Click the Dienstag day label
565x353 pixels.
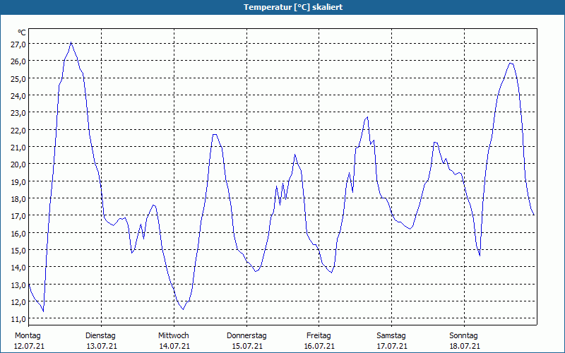(x=100, y=336)
